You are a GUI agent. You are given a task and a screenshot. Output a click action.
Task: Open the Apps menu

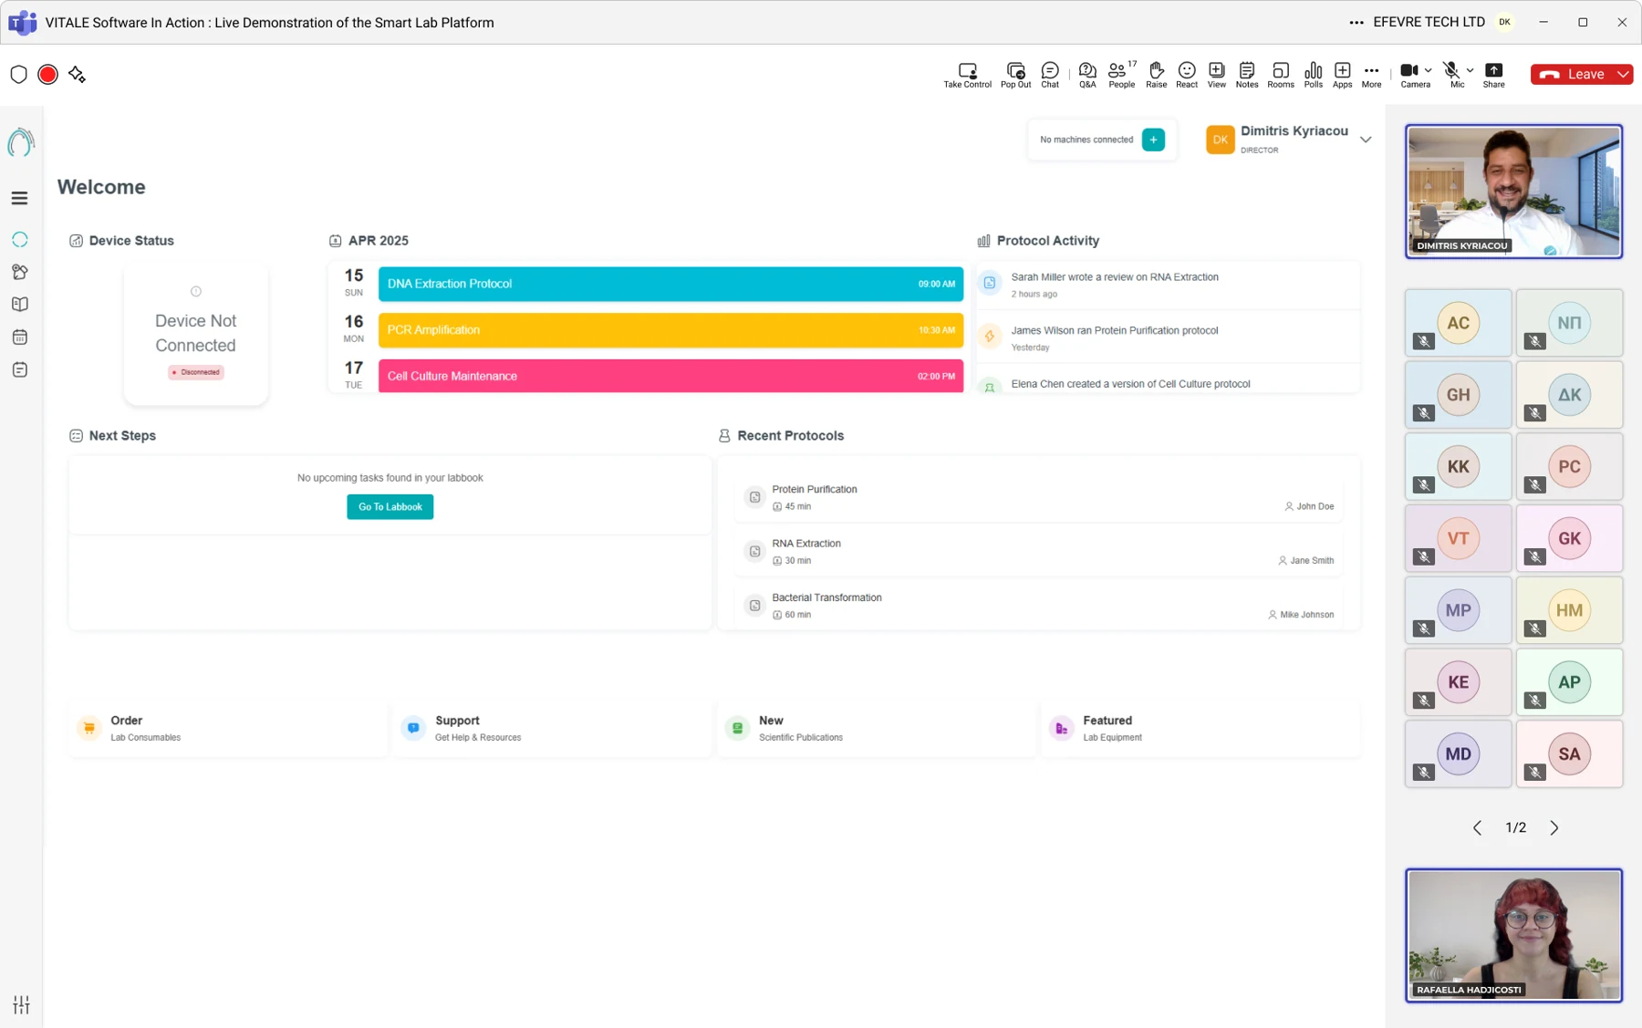[x=1343, y=75]
